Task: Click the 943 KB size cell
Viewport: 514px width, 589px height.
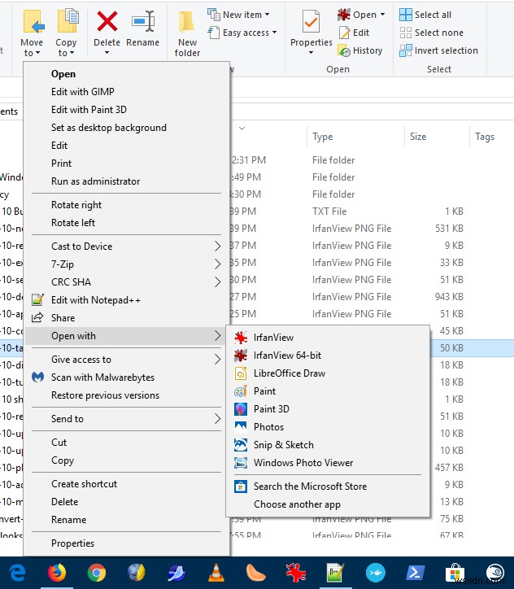Action: click(449, 297)
